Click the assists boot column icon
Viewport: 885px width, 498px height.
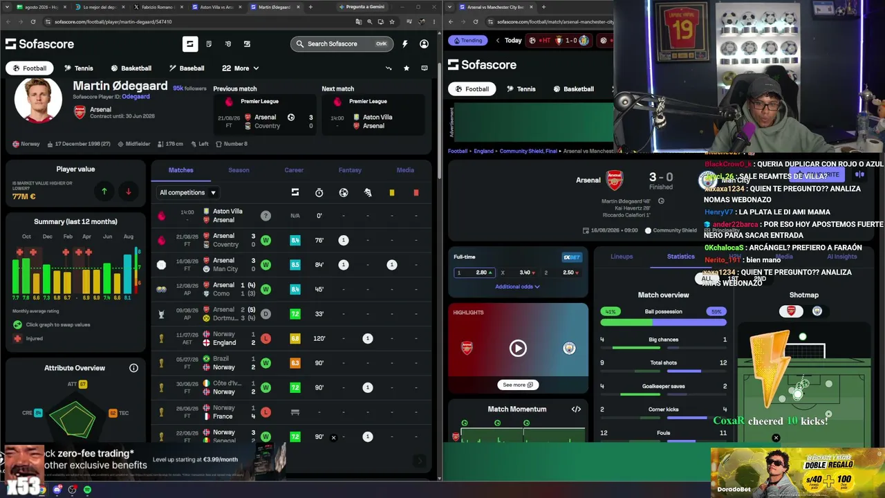368,192
